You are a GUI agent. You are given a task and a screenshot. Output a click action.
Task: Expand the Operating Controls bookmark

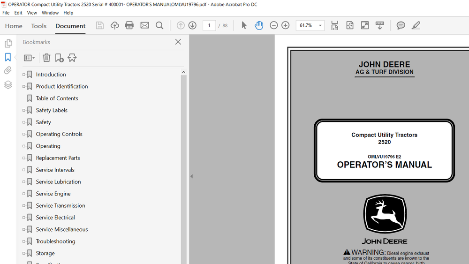[x=24, y=134]
